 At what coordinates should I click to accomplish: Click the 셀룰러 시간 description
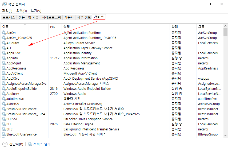pyautogui.click(x=72, y=99)
